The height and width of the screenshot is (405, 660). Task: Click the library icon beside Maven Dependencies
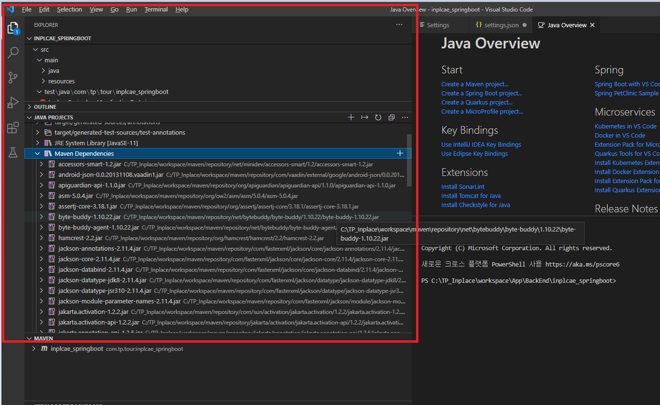[x=48, y=153]
